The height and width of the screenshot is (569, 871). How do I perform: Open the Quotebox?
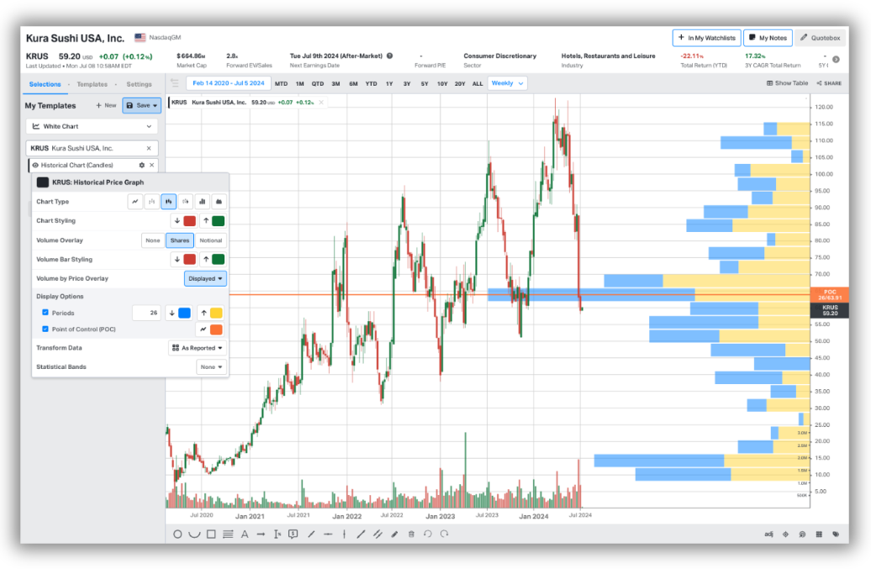pyautogui.click(x=820, y=38)
